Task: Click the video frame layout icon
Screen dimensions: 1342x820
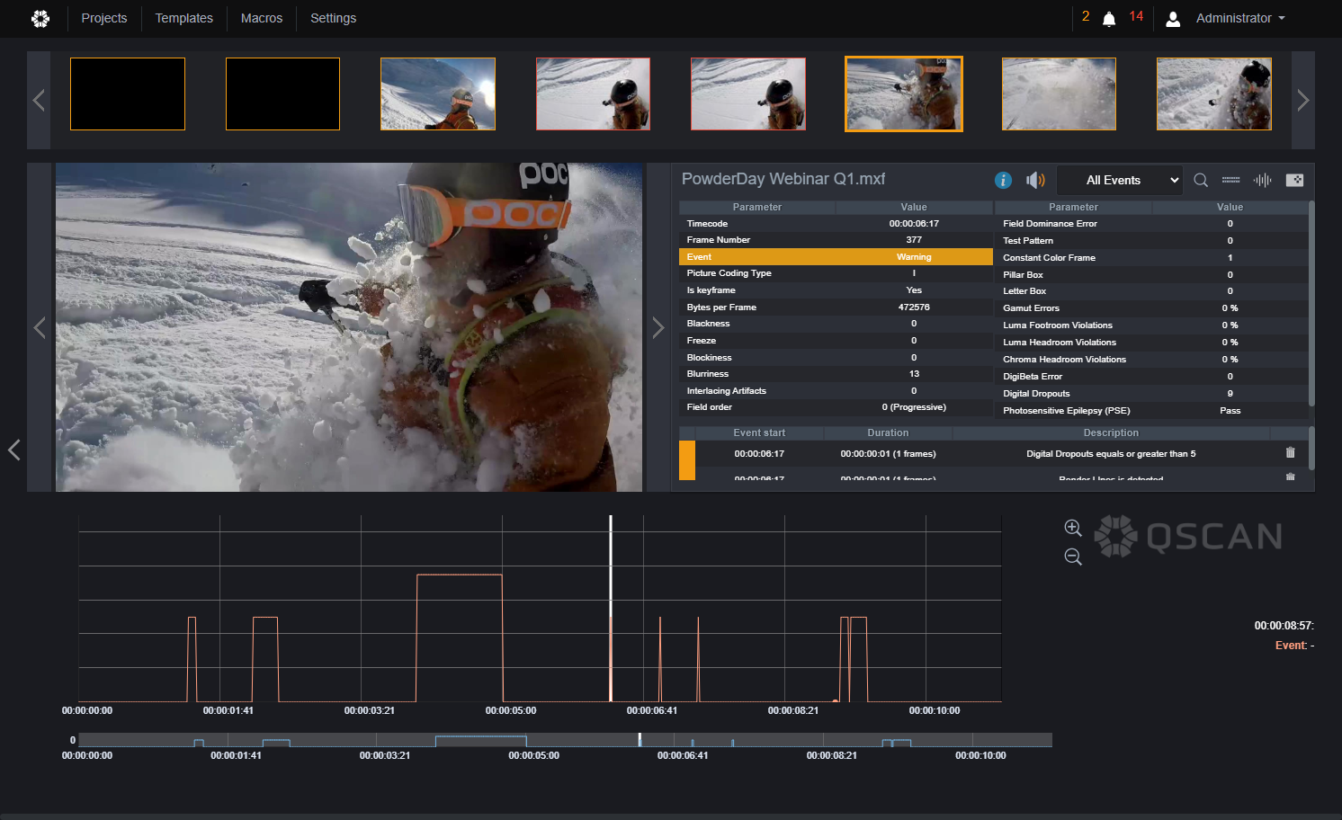Action: pyautogui.click(x=1294, y=180)
